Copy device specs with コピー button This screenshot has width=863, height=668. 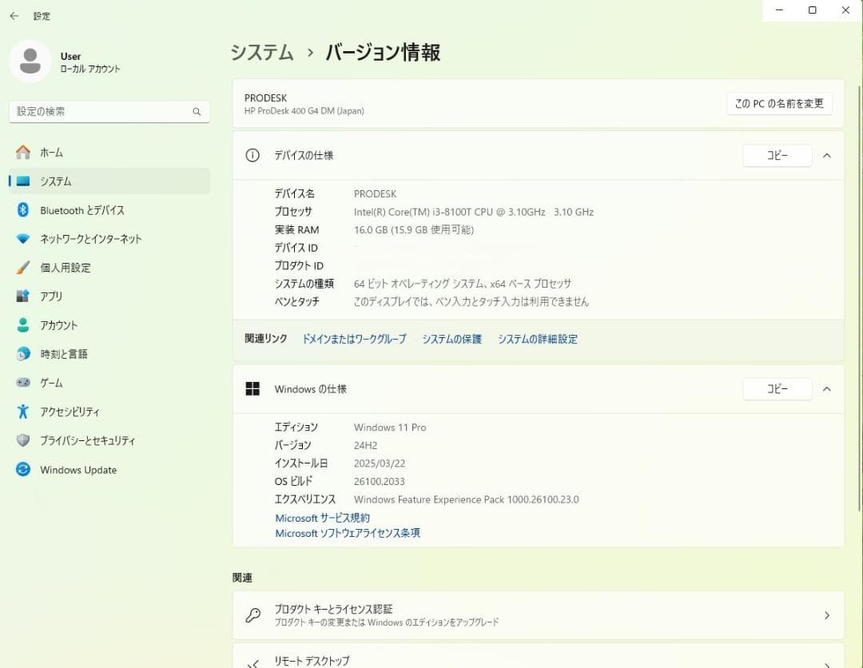pyautogui.click(x=777, y=156)
